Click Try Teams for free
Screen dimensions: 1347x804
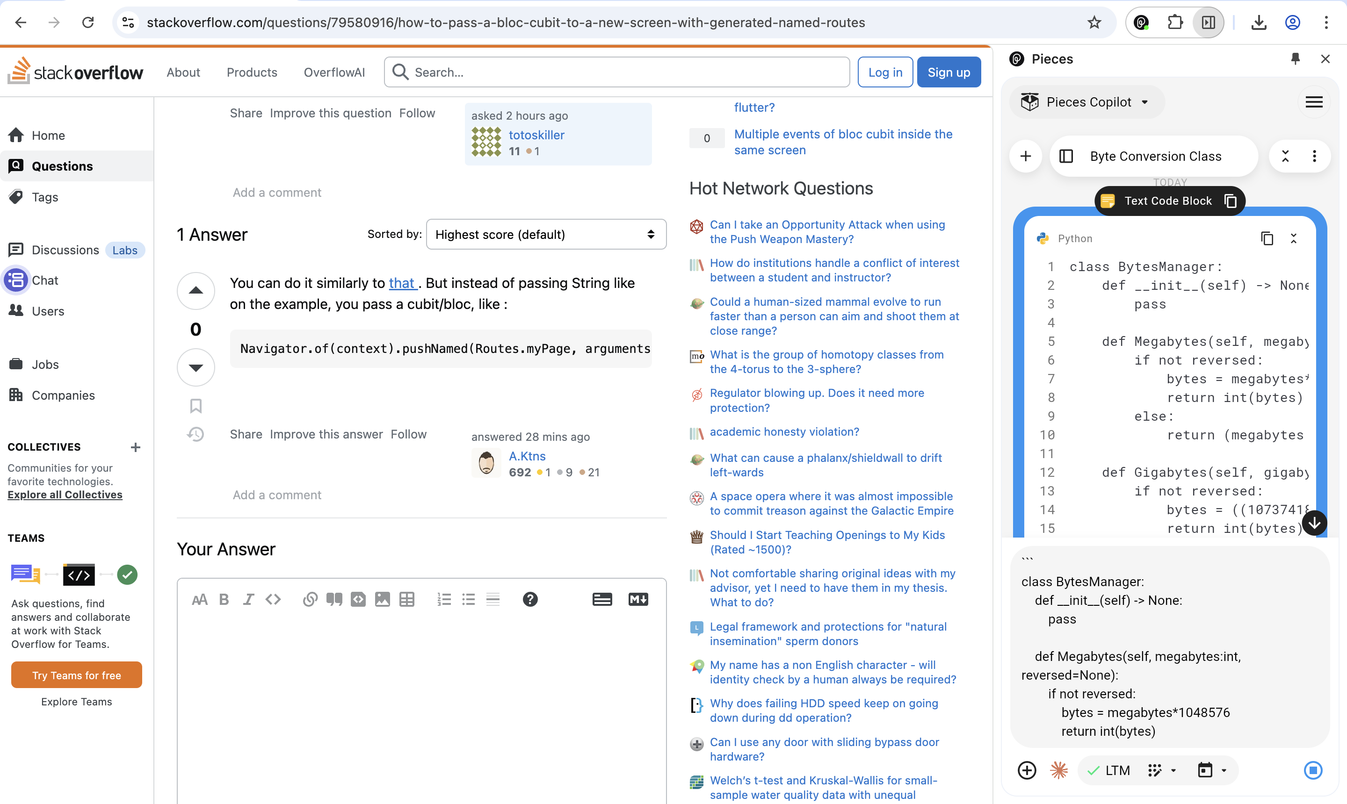76,675
